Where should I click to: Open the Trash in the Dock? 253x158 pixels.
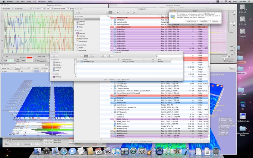click(216, 151)
